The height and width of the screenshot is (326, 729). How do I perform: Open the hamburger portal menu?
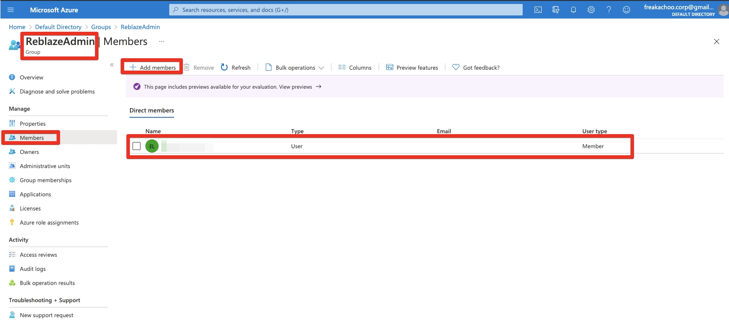(x=11, y=10)
